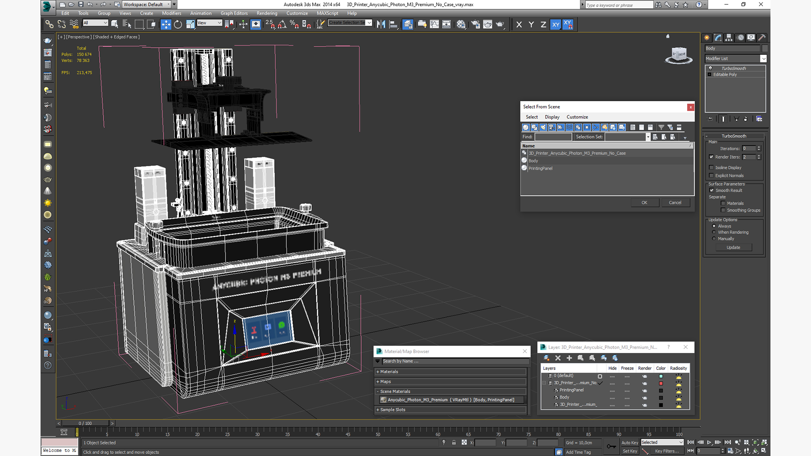811x456 pixels.
Task: Open the Graph Editors menu
Action: (x=234, y=14)
